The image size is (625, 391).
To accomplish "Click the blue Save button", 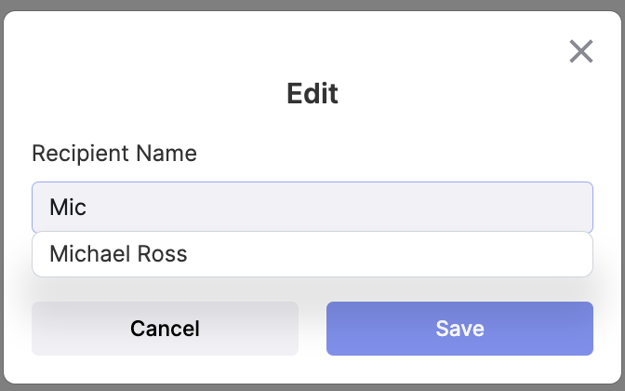I will coord(459,329).
